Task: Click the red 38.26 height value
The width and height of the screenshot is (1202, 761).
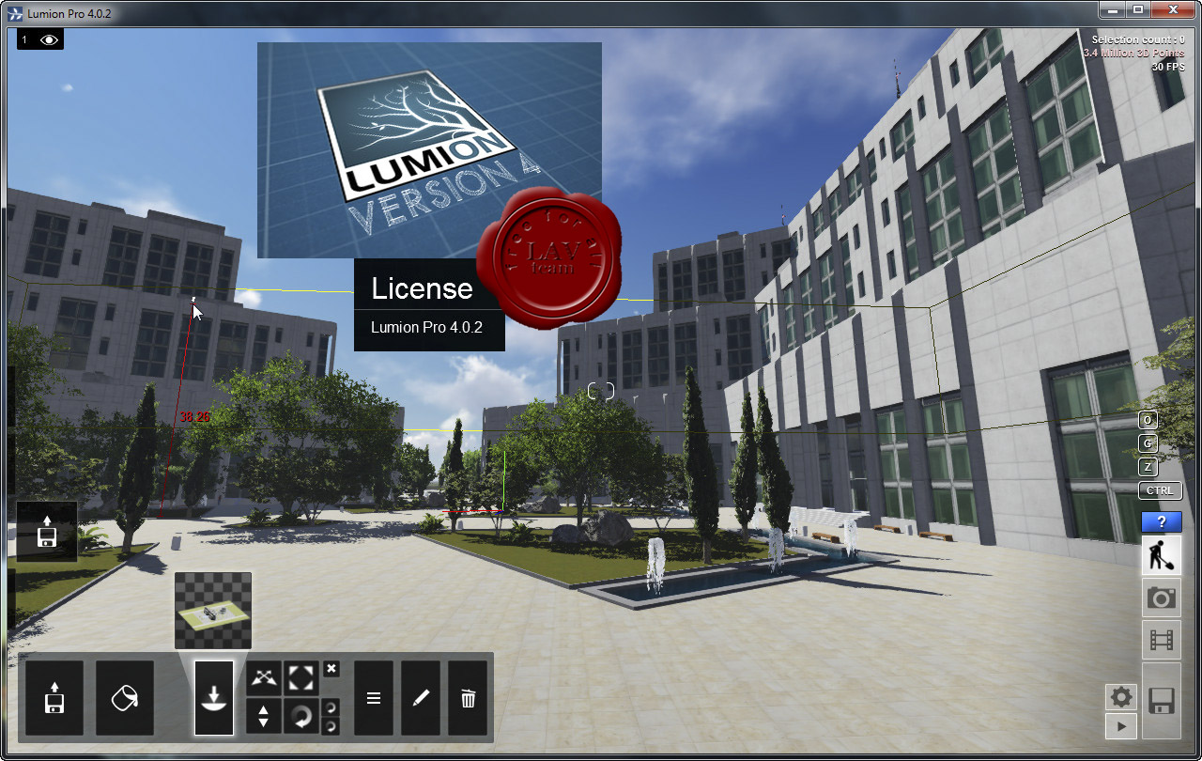Action: tap(195, 416)
